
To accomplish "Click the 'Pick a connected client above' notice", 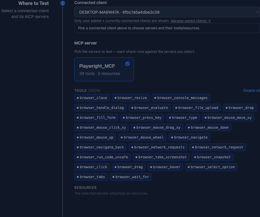I will (167, 28).
